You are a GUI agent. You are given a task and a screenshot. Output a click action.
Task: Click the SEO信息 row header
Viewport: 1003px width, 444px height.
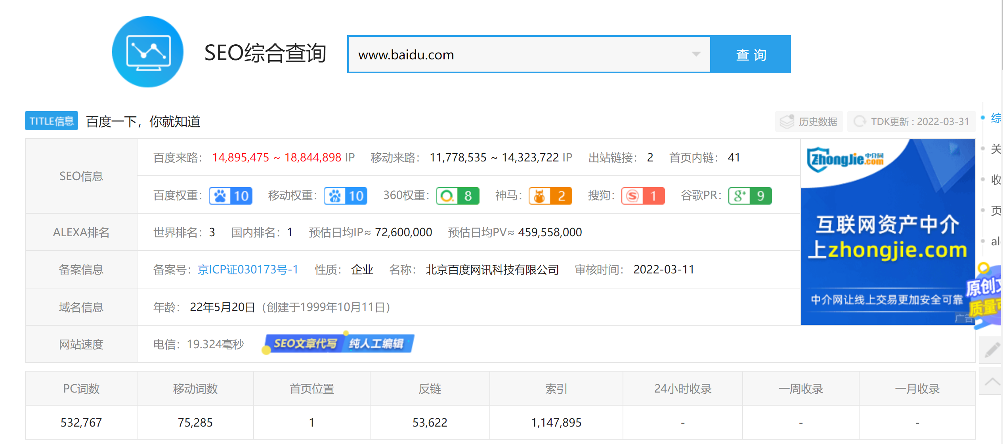coord(81,176)
